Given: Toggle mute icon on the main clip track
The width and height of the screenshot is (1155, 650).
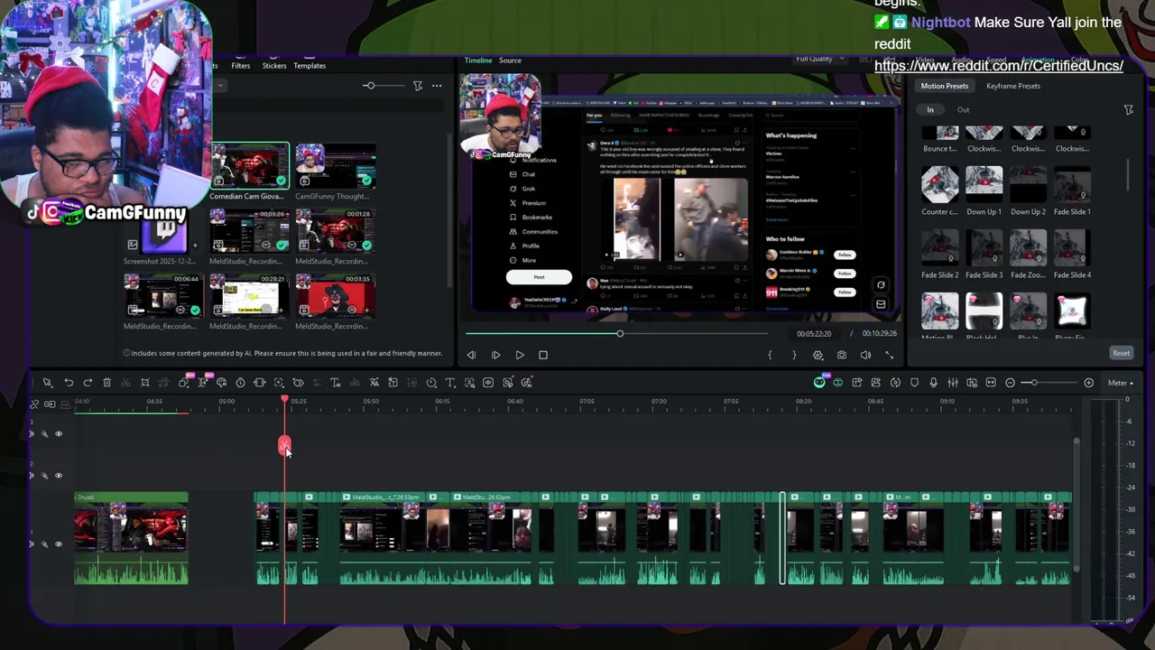Looking at the screenshot, I should pos(32,543).
